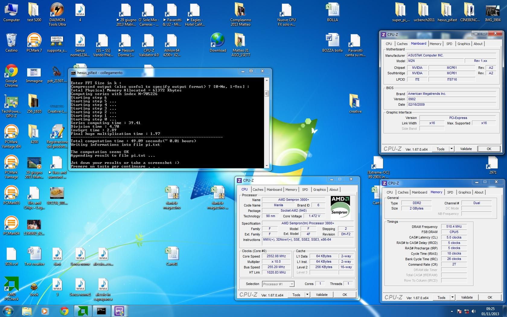Open the Computer desktop icon

coord(11,13)
